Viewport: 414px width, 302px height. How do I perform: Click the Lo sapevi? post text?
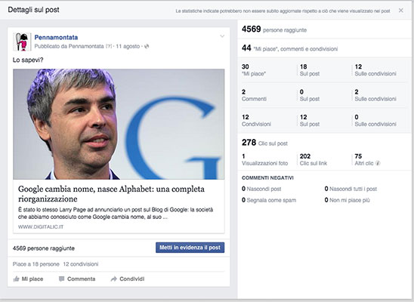pyautogui.click(x=28, y=60)
